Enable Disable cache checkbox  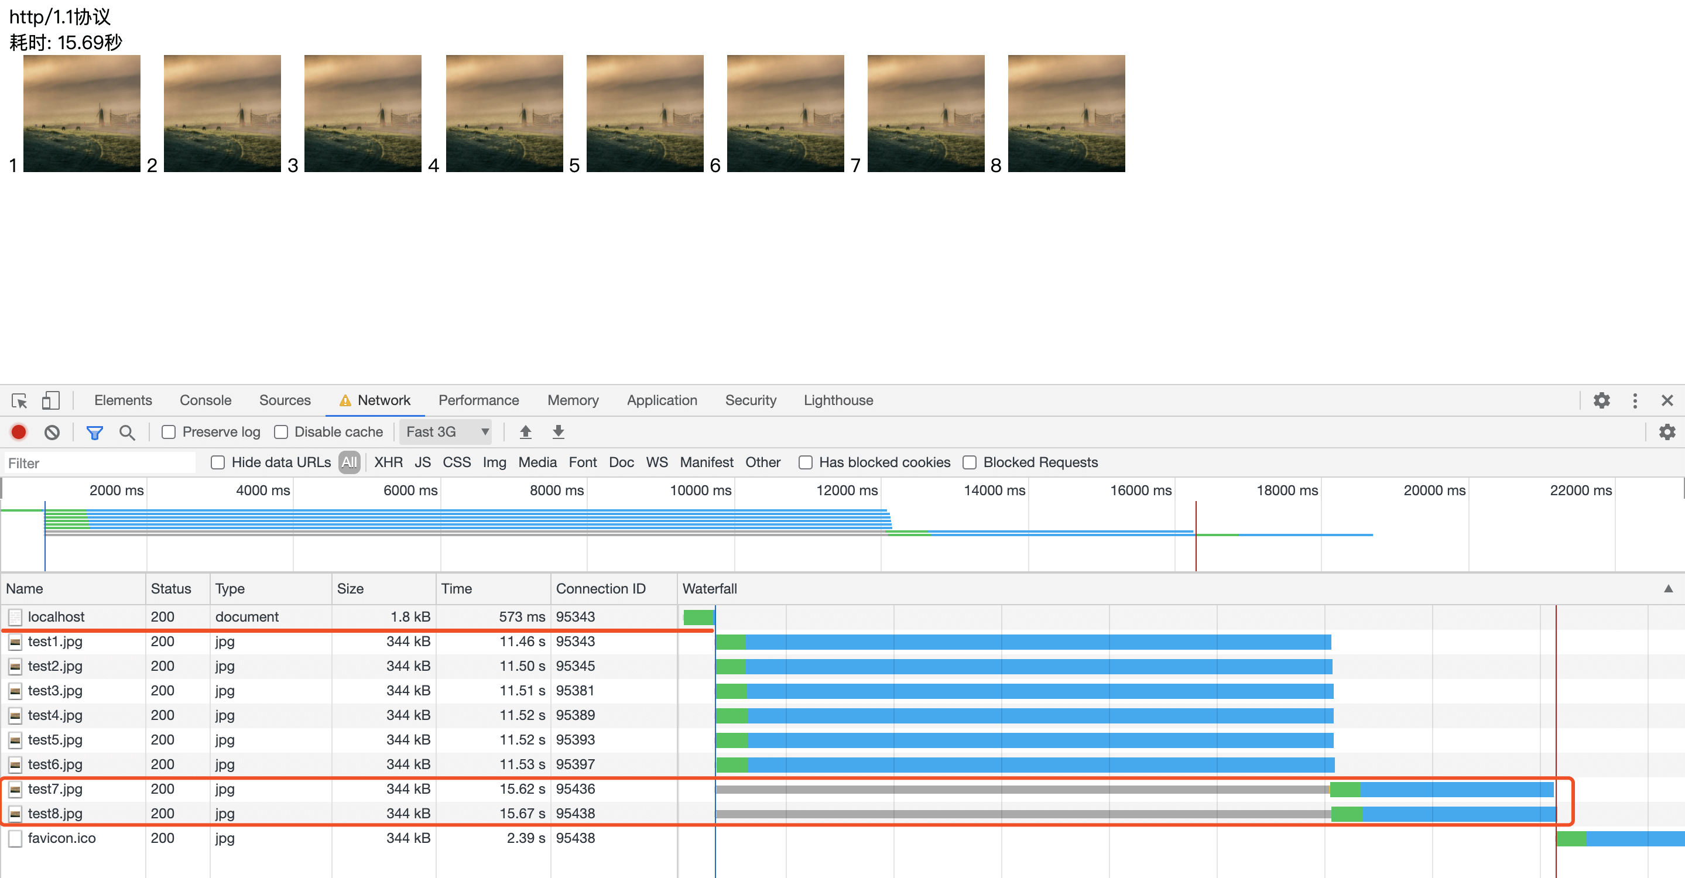(281, 432)
